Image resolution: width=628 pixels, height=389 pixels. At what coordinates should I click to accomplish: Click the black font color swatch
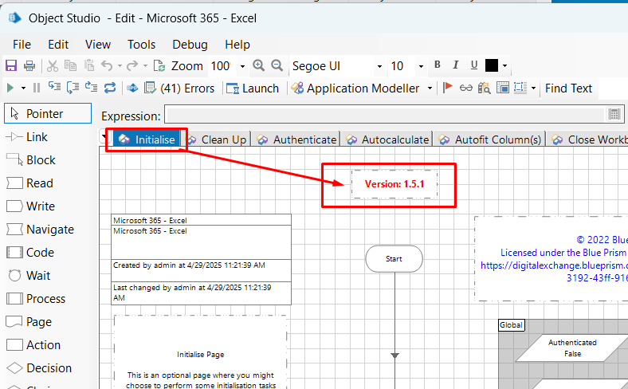[492, 65]
